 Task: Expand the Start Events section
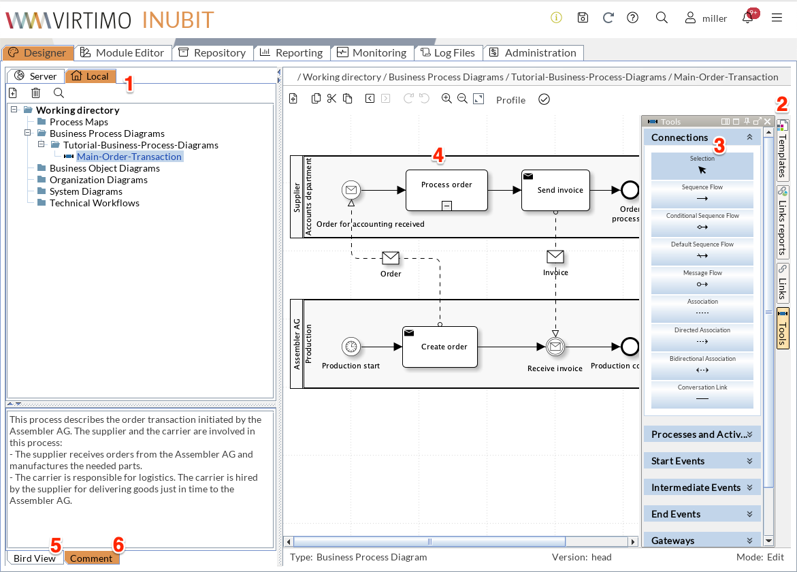point(702,460)
